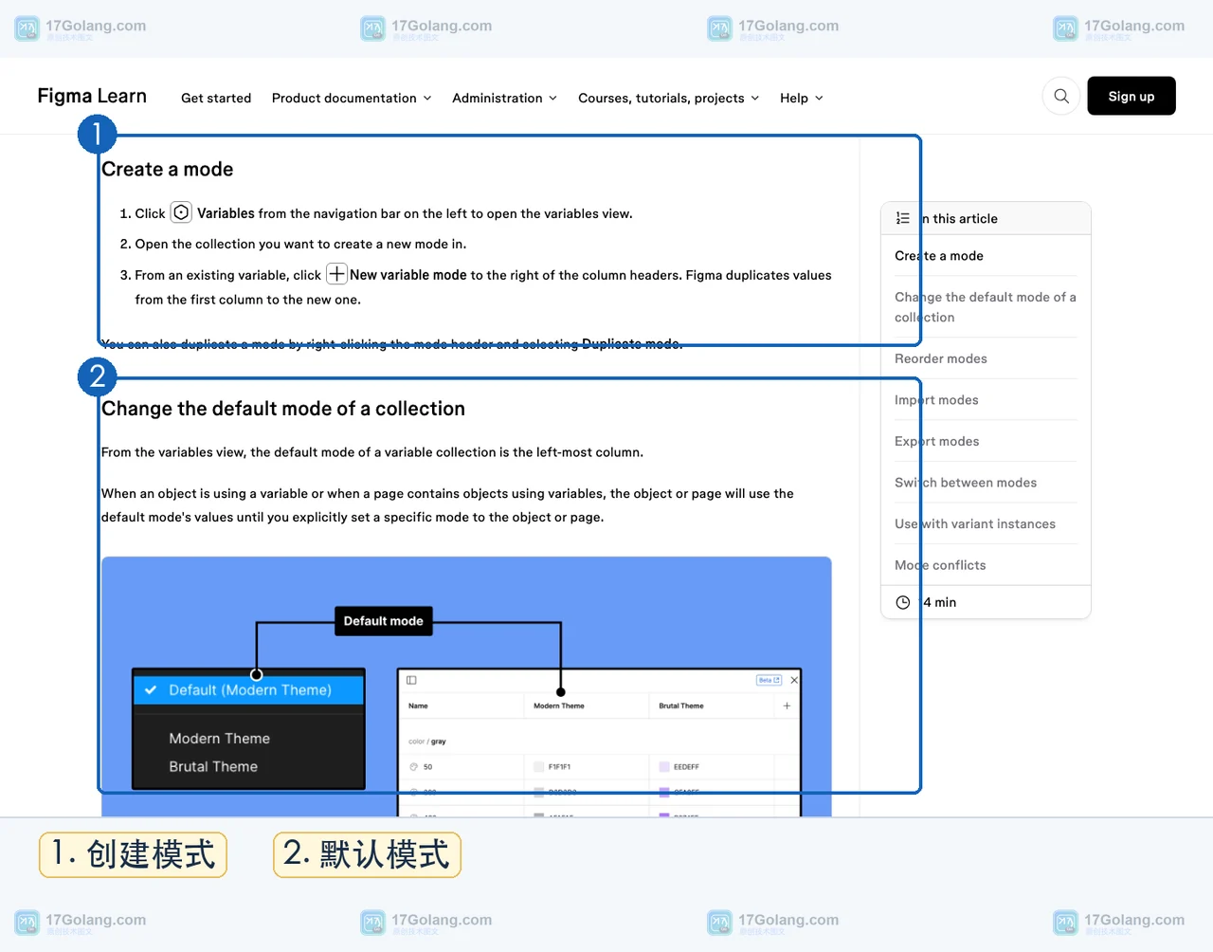The width and height of the screenshot is (1213, 952).
Task: Click the color / gray group label
Action: (427, 741)
